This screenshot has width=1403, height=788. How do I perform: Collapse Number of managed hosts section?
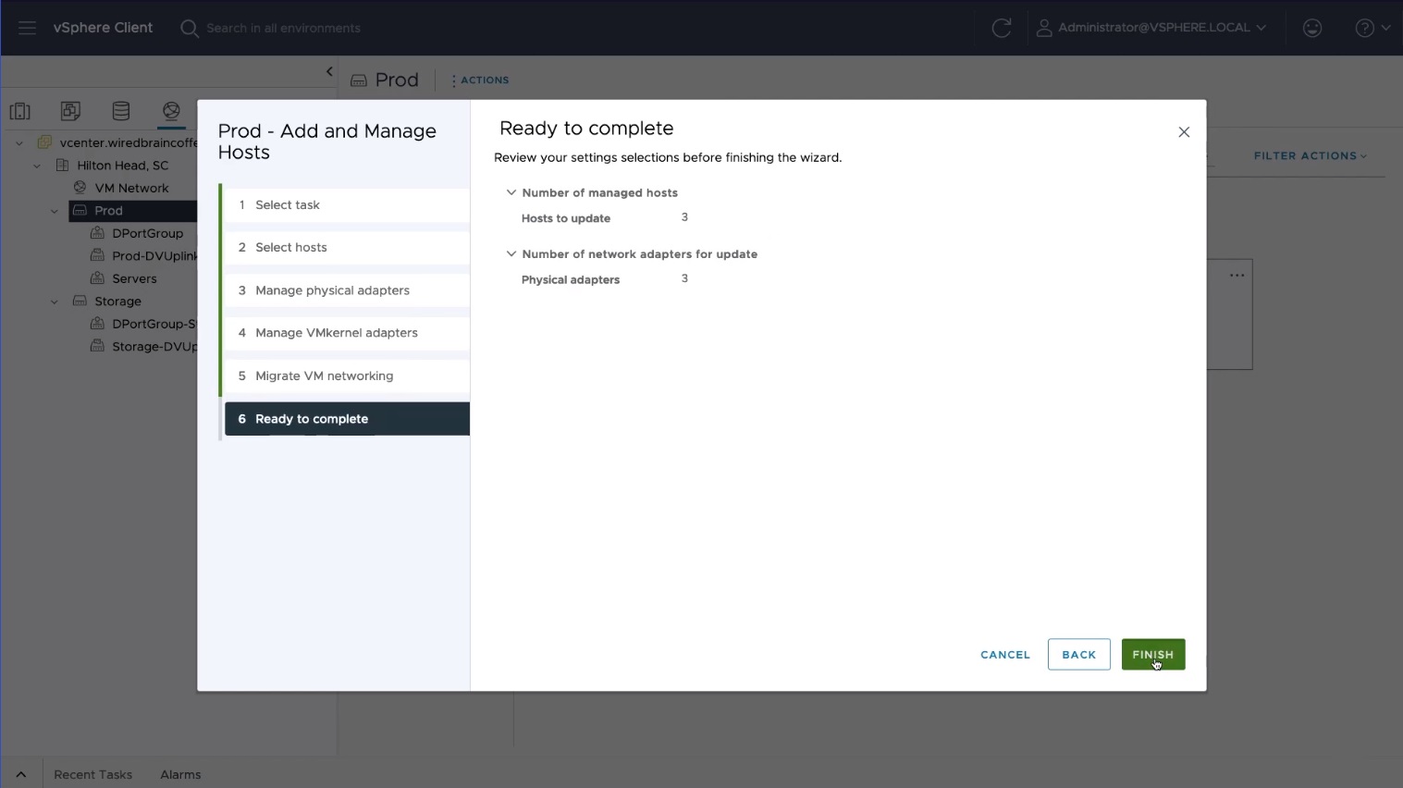tap(511, 192)
